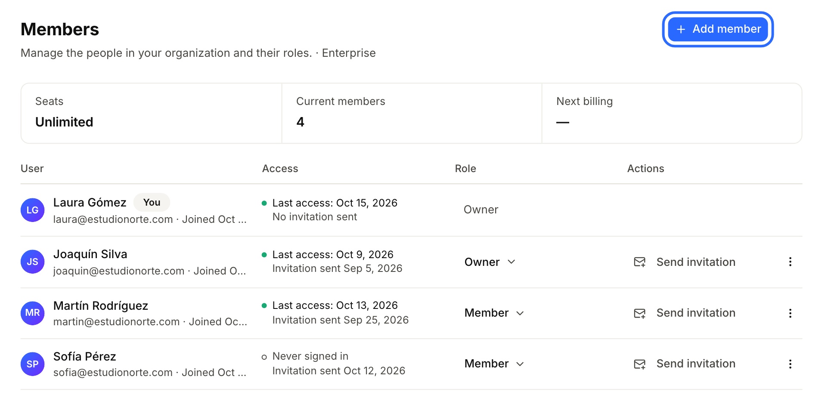
Task: Click the LG avatar for Laura Gómez
Action: click(33, 210)
